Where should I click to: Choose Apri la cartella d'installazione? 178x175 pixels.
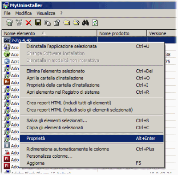[92, 78]
